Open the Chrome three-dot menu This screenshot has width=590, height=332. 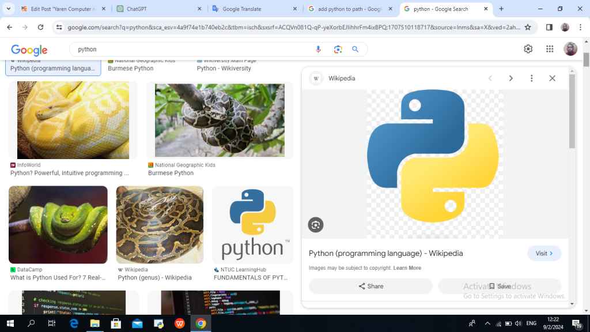click(581, 27)
